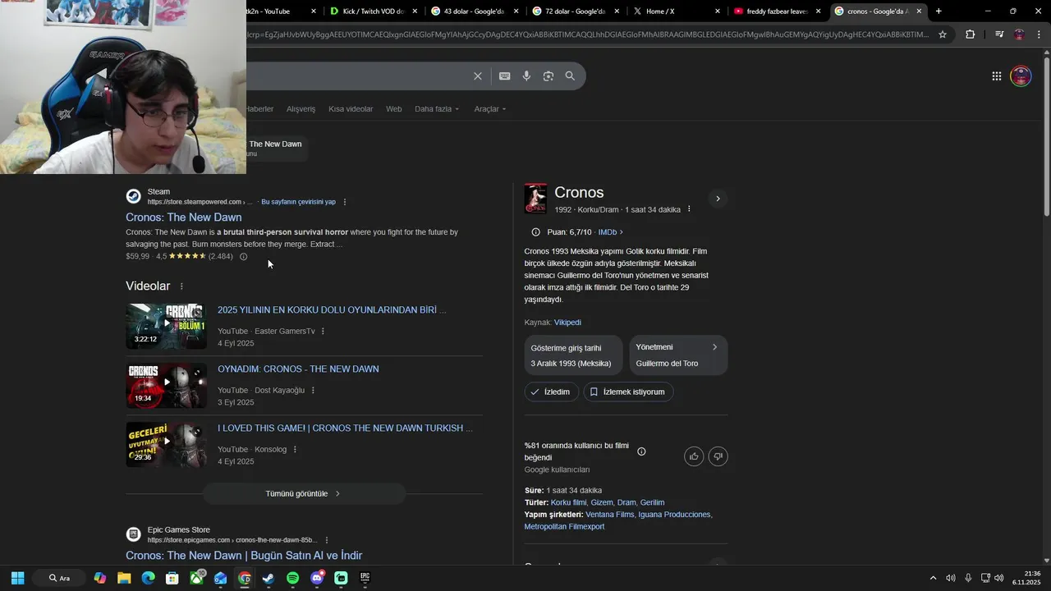
Task: Show info about the user rating percentage
Action: click(x=641, y=451)
